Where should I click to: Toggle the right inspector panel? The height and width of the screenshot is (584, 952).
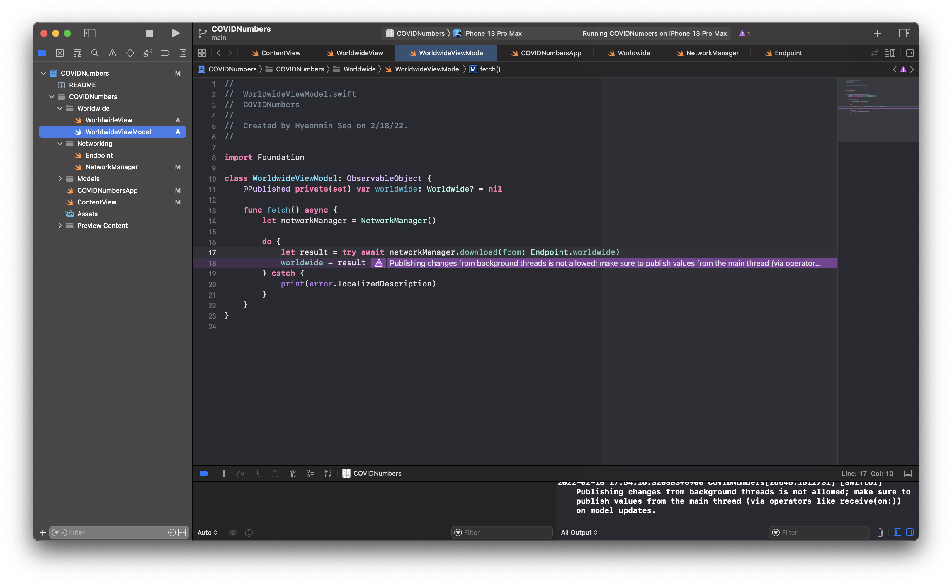pyautogui.click(x=905, y=34)
